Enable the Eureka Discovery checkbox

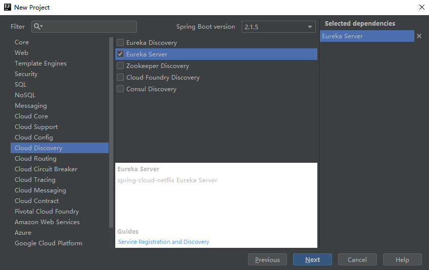[120, 42]
